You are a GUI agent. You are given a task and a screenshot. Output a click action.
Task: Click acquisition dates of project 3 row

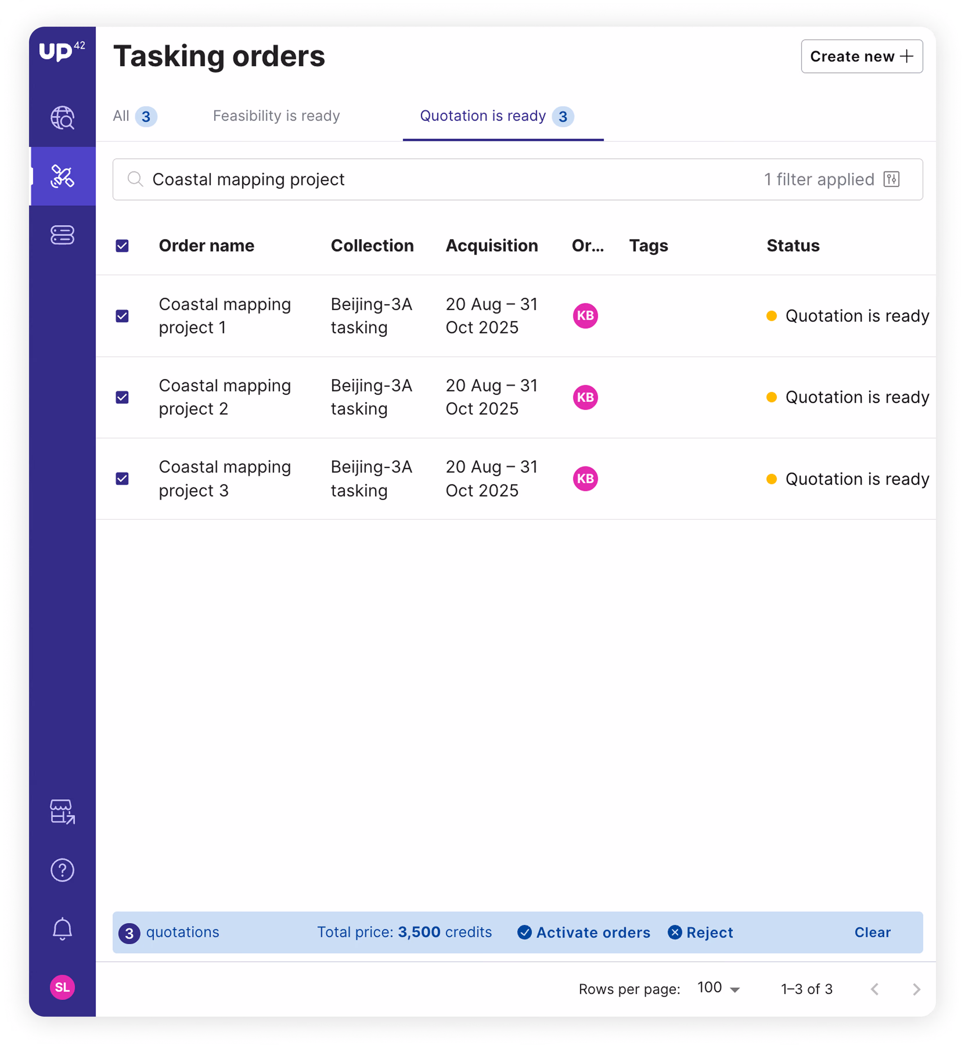pyautogui.click(x=492, y=479)
